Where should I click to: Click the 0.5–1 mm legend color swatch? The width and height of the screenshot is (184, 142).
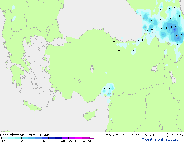coord(12,138)
